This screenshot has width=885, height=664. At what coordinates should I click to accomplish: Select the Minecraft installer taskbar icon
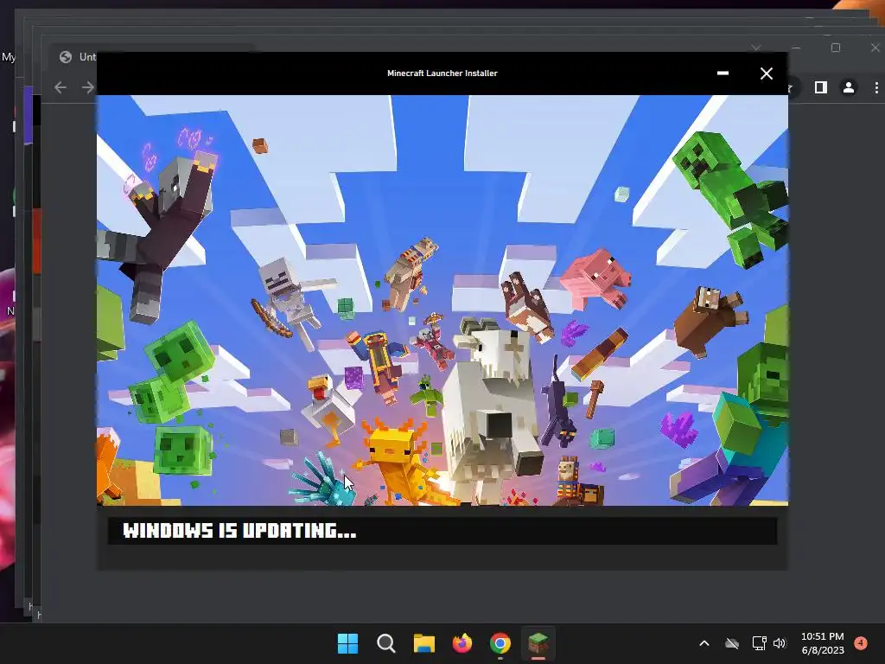tap(538, 643)
